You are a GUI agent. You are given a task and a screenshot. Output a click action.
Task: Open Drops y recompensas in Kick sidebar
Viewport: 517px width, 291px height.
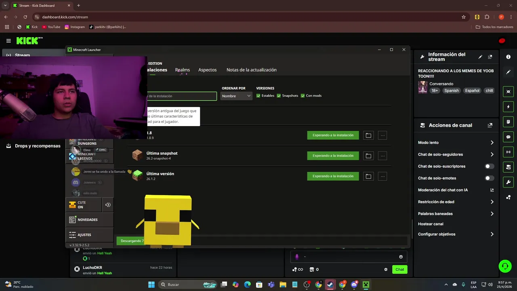34,146
